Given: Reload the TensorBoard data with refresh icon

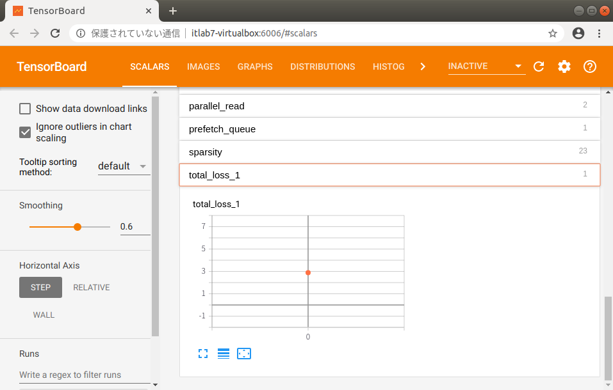Looking at the screenshot, I should 539,66.
